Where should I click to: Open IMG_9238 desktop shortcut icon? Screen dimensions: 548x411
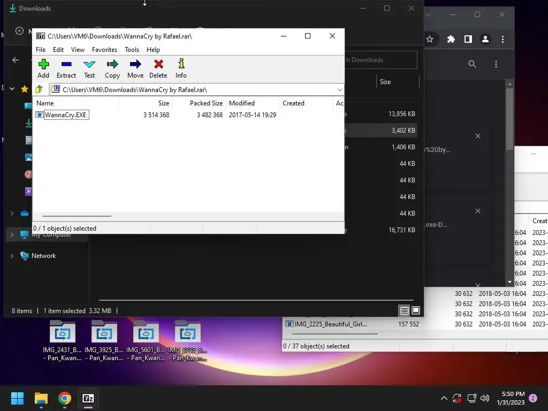[187, 340]
